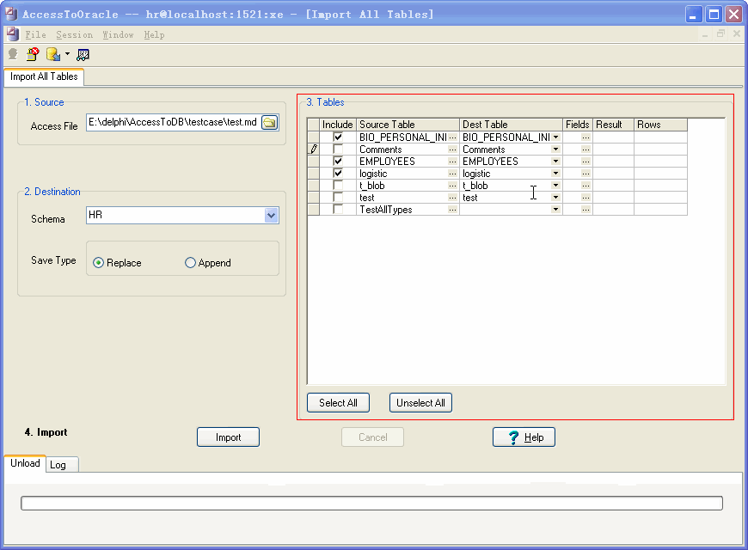Click the yellow database import toolbar icon
The height and width of the screenshot is (550, 748).
tap(53, 54)
